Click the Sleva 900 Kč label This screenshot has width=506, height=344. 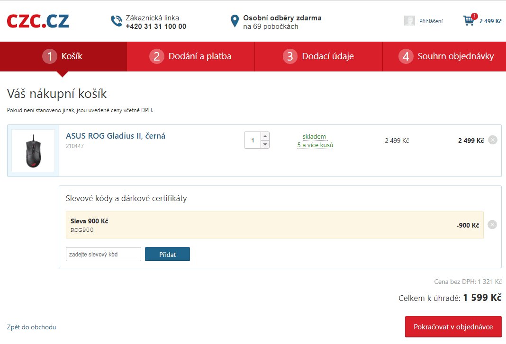tap(90, 221)
